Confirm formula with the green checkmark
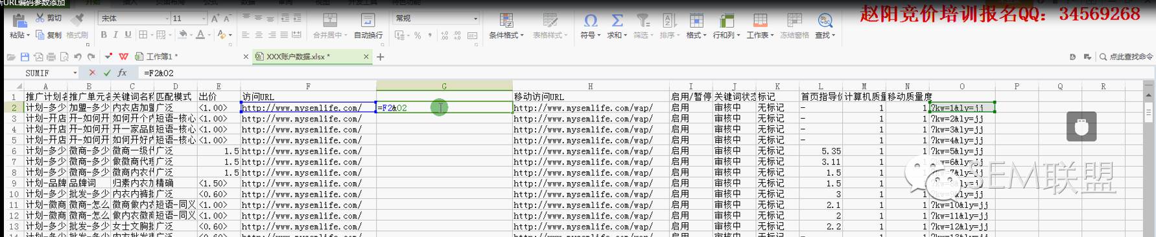The width and height of the screenshot is (1156, 237). tap(106, 73)
